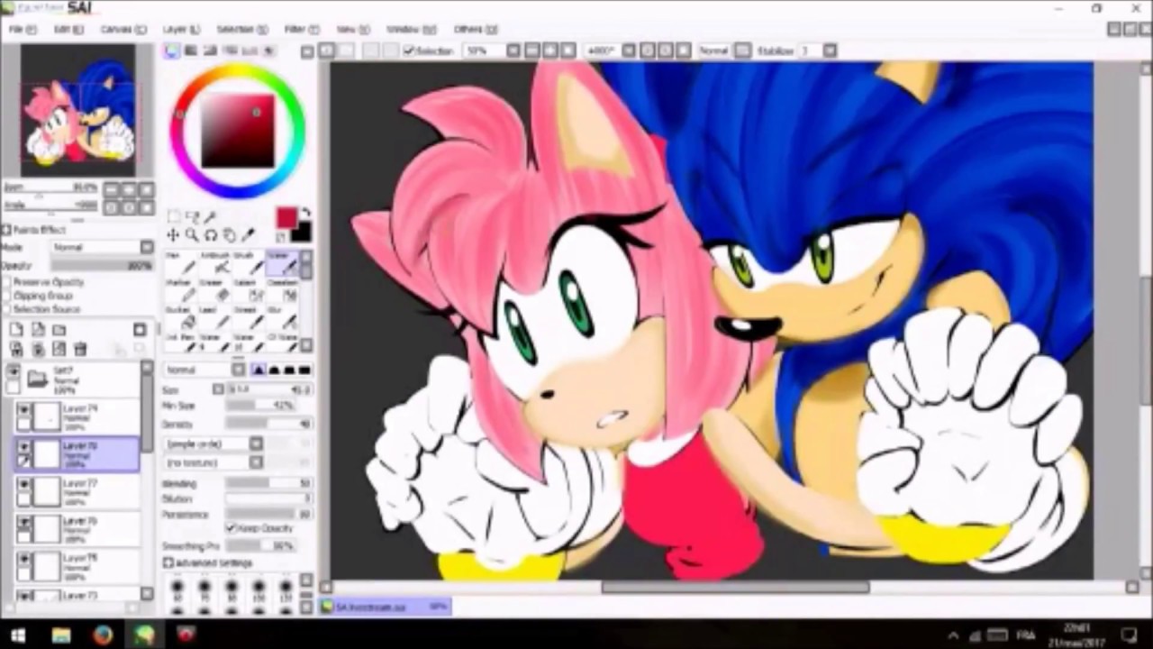Show the RGB slider panel icon
Screen dimensions: 1153x649
pyautogui.click(x=191, y=51)
